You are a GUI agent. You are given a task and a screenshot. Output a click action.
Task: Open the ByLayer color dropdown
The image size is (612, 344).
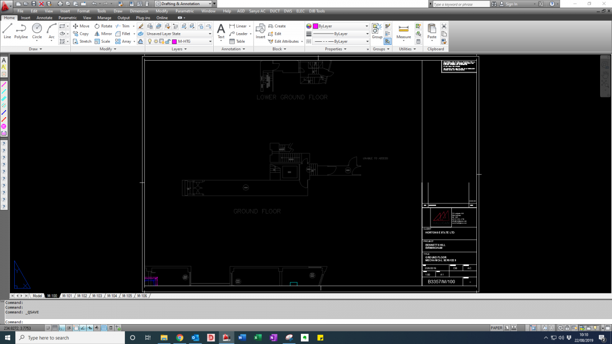(x=338, y=26)
